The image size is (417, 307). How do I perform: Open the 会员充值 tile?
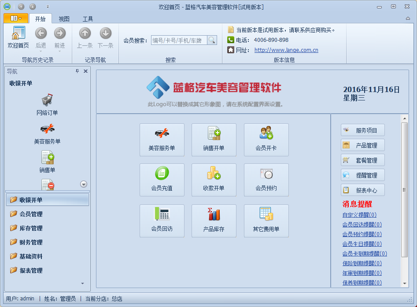[162, 180]
